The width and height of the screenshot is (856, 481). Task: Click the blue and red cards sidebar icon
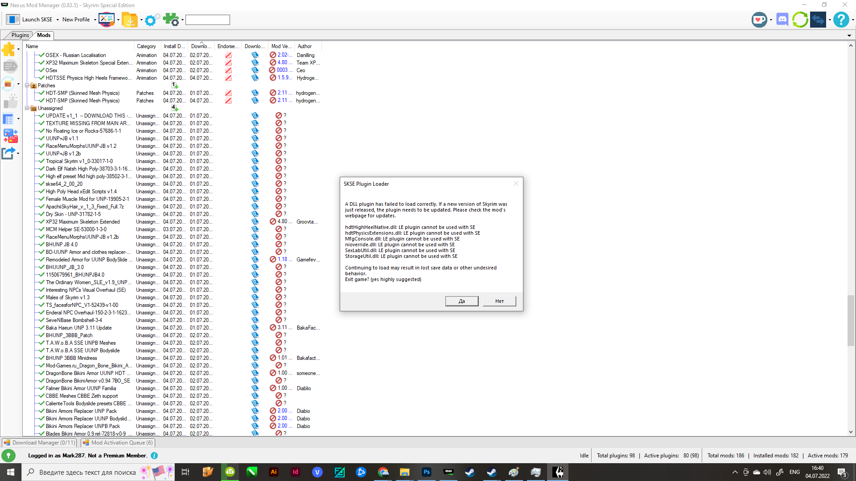pyautogui.click(x=10, y=136)
